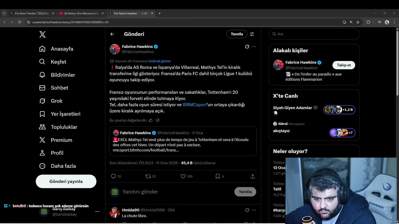This screenshot has width=399, height=224.
Task: Open Anasayfa in sidebar
Action: [56, 49]
